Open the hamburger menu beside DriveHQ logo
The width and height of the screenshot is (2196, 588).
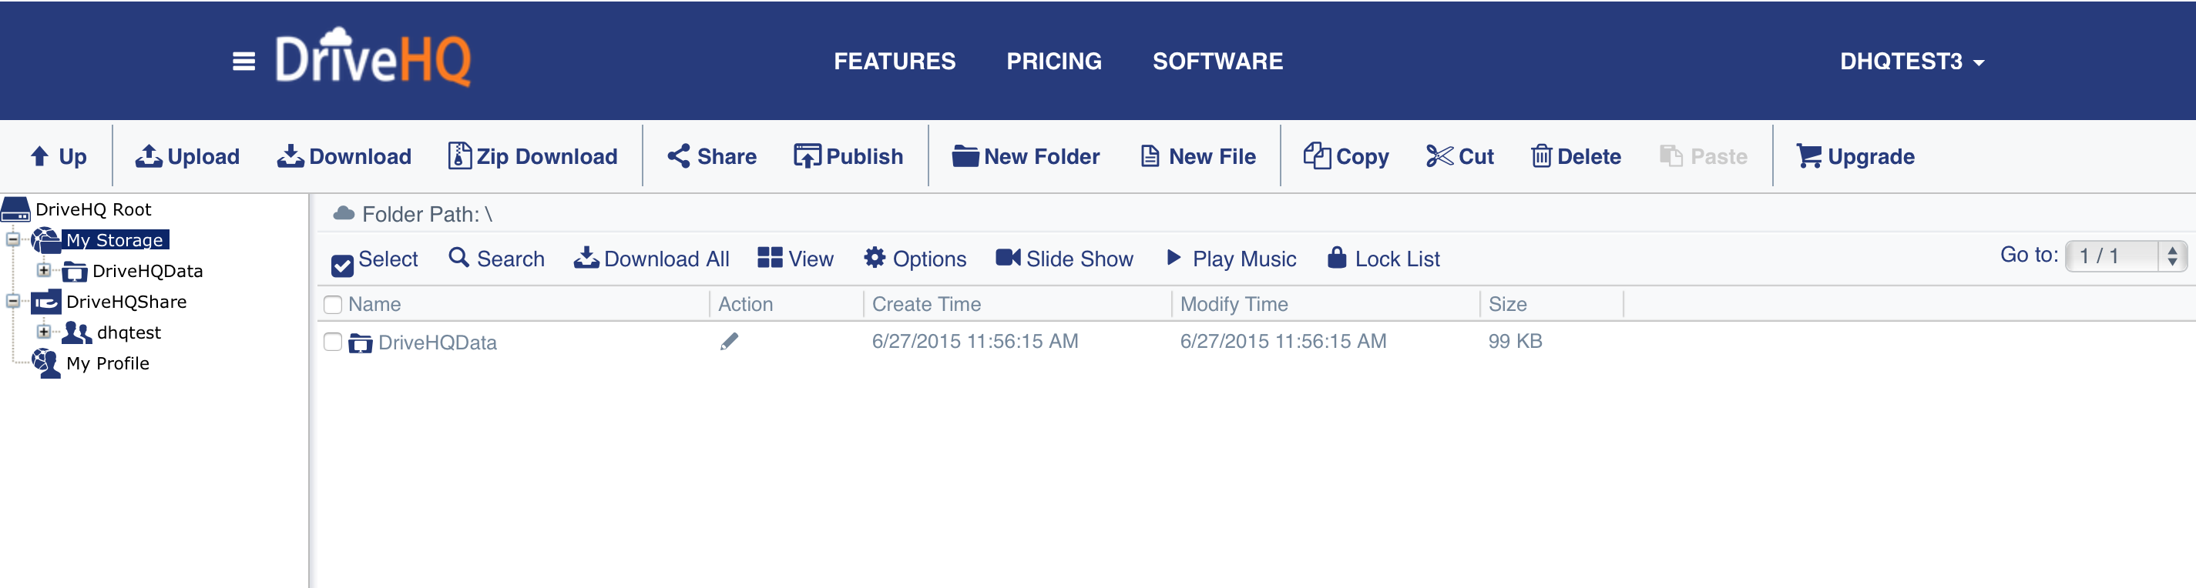[243, 62]
